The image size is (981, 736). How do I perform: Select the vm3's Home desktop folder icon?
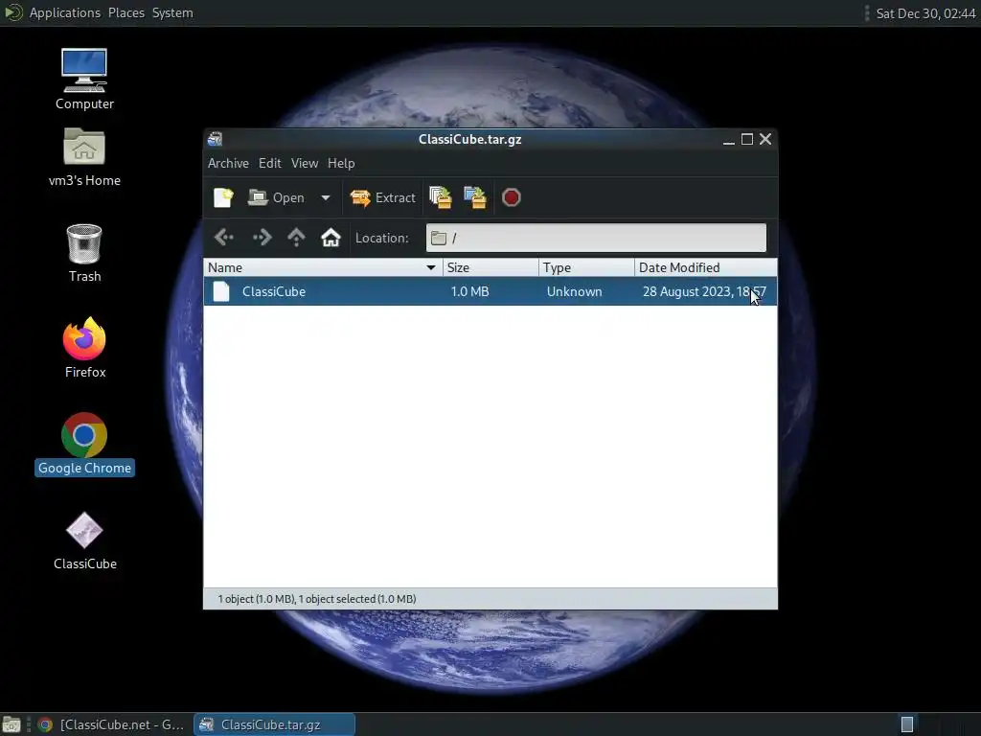coord(84,157)
